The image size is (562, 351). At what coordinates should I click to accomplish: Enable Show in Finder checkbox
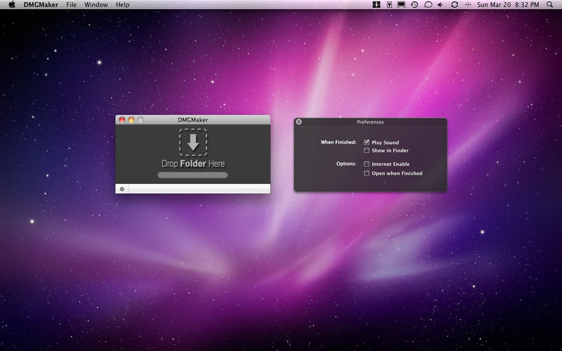(366, 150)
